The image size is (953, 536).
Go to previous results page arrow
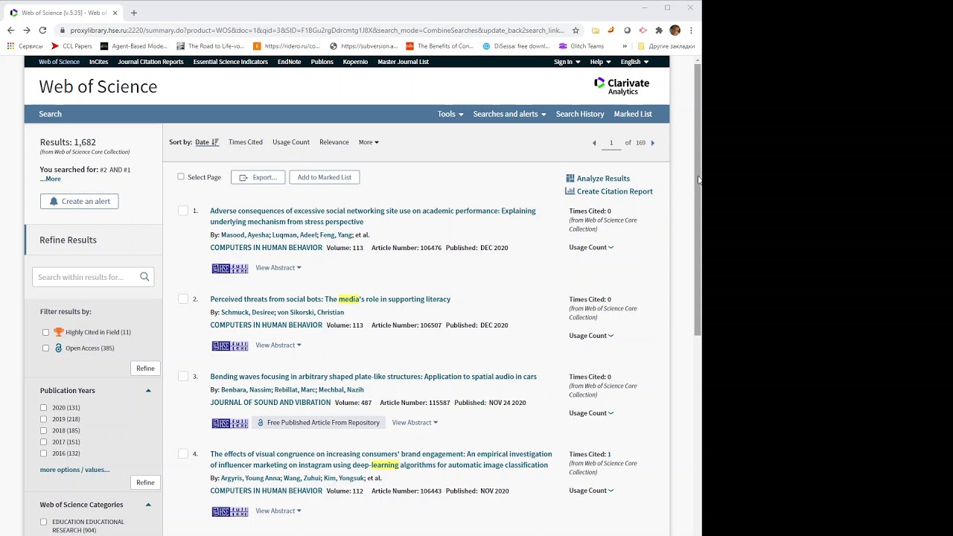click(594, 143)
